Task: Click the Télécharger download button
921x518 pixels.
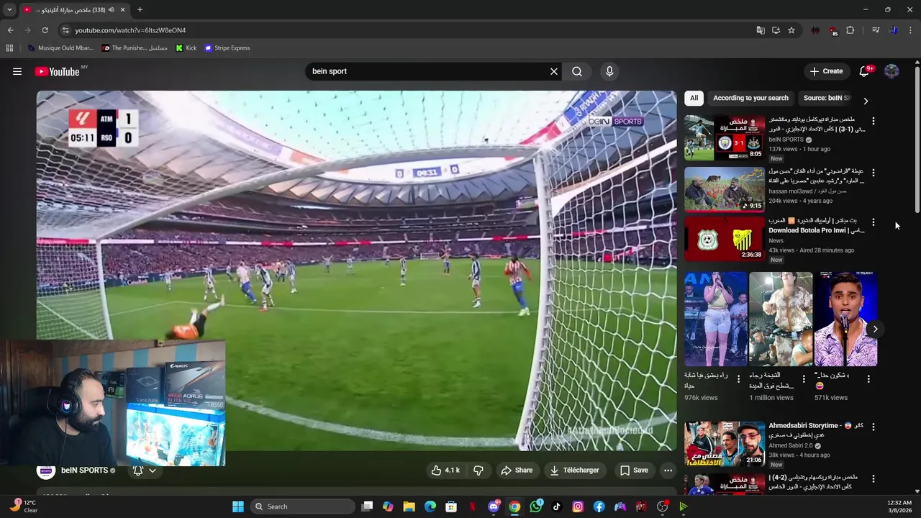Action: point(574,471)
